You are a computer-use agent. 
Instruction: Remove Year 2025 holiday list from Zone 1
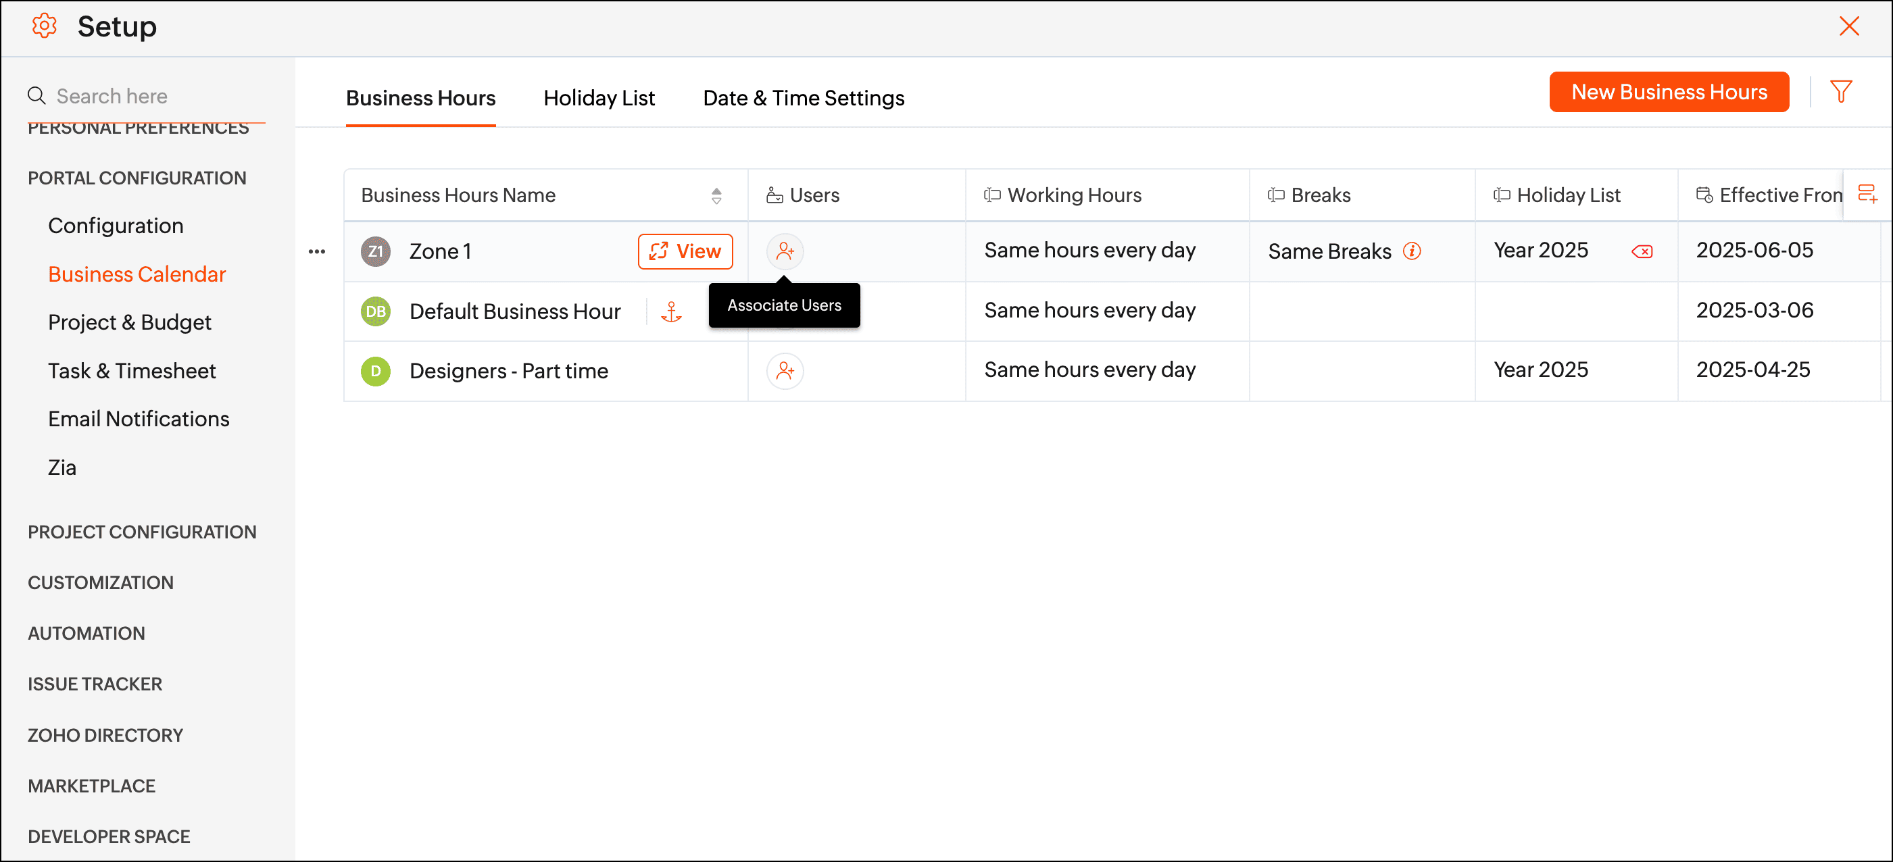(x=1642, y=251)
